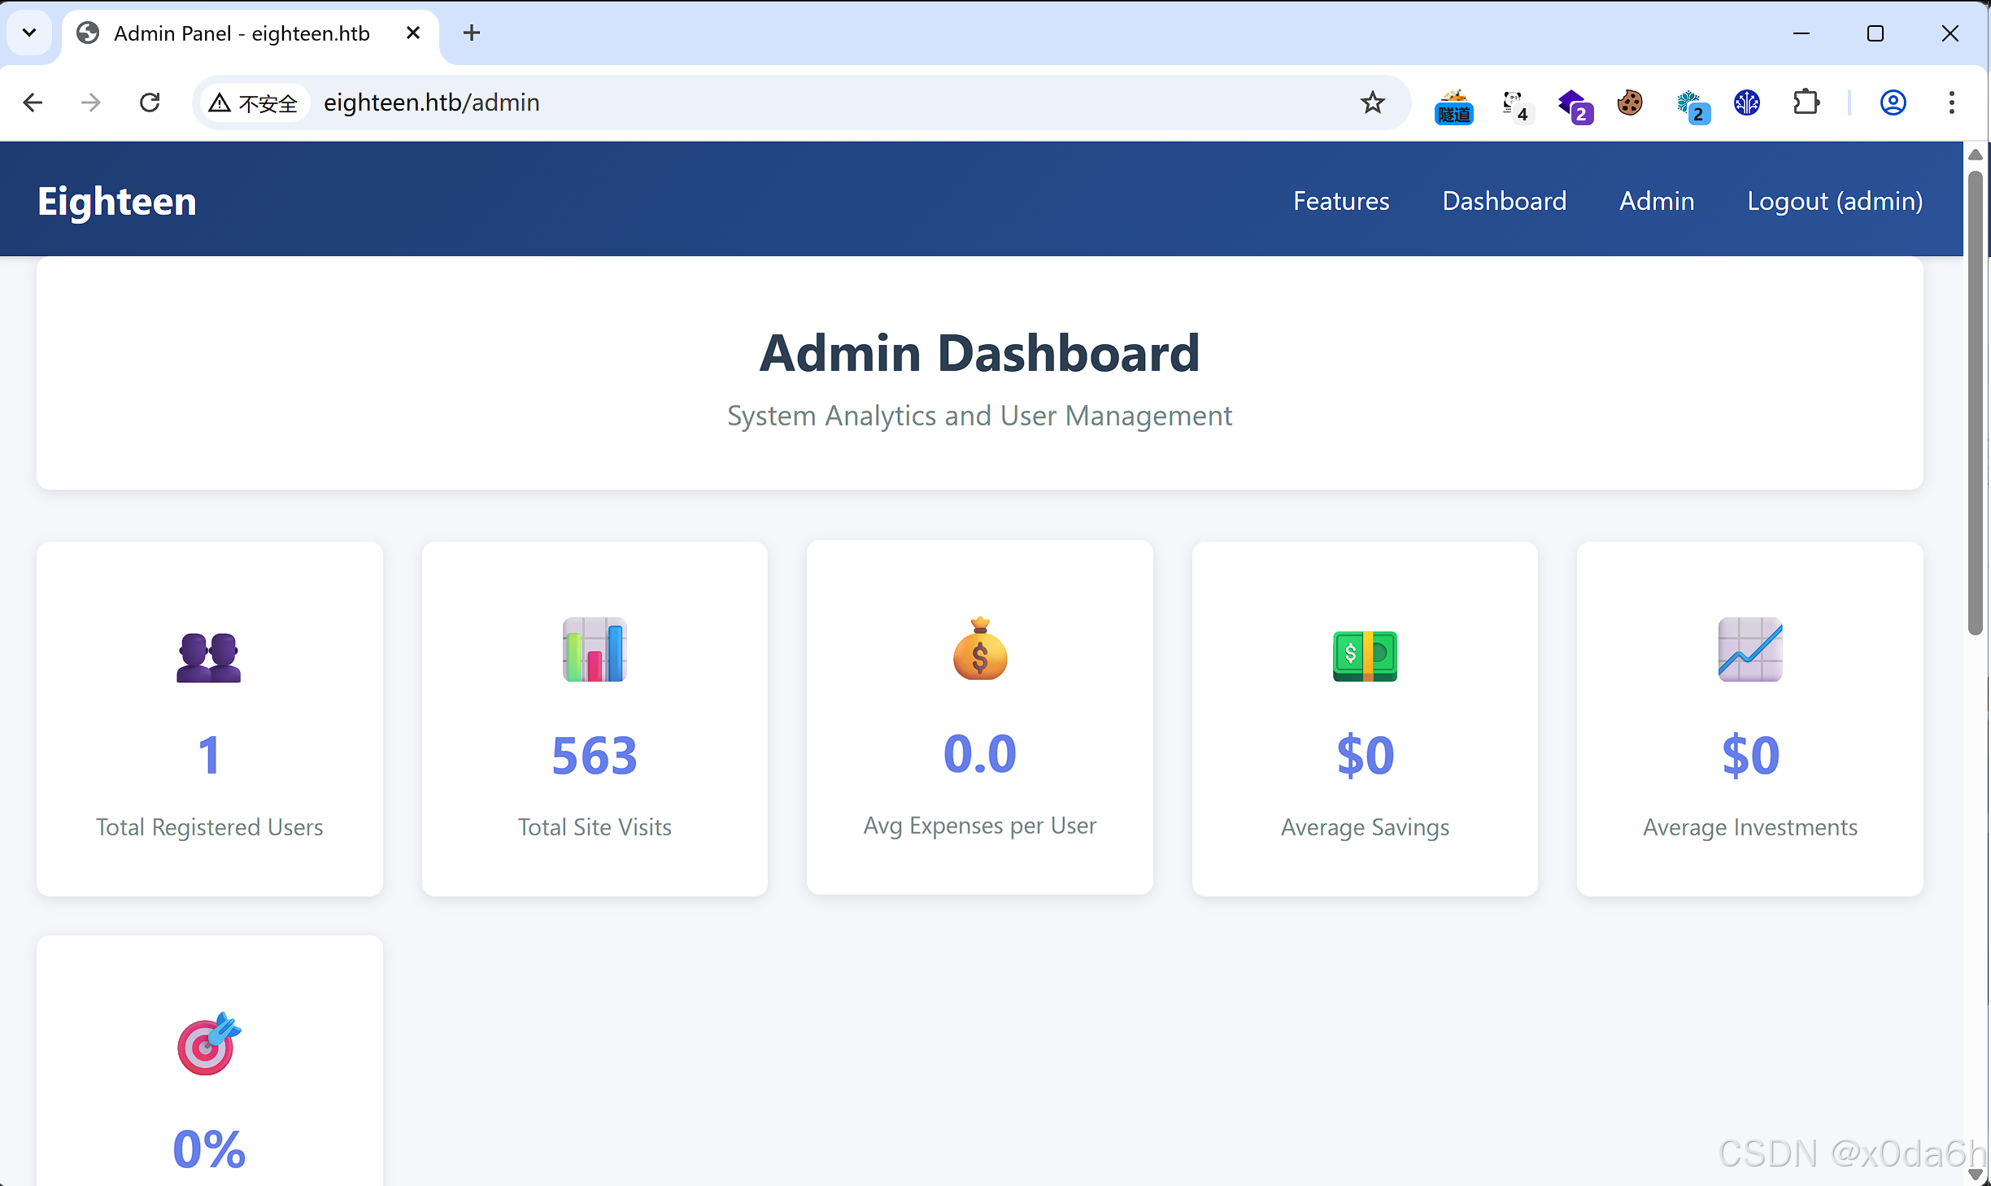This screenshot has width=1991, height=1186.
Task: Select the Admin navigation link
Action: click(1657, 201)
